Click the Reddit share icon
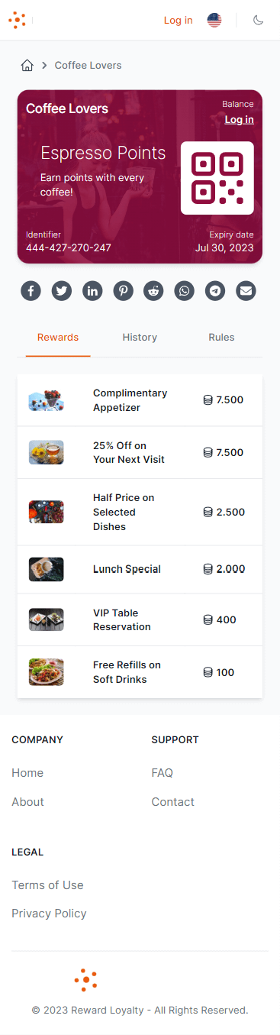The height and width of the screenshot is (1035, 280). (x=153, y=291)
